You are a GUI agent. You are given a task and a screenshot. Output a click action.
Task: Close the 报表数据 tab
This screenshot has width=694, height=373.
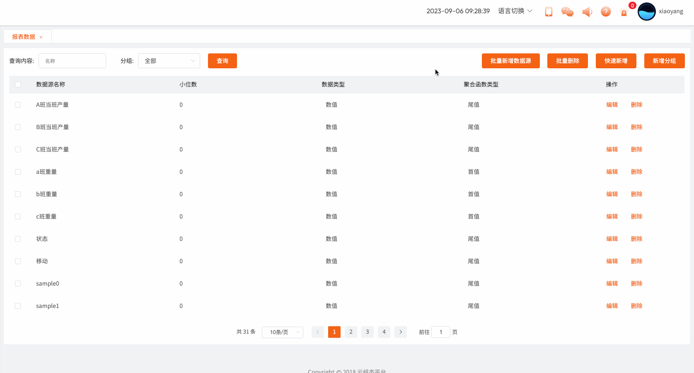tap(41, 37)
